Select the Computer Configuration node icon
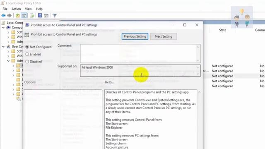This screenshot has height=149, width=265. [x=8, y=27]
